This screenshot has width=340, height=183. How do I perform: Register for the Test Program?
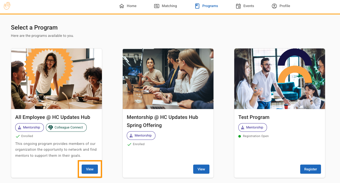pos(311,169)
